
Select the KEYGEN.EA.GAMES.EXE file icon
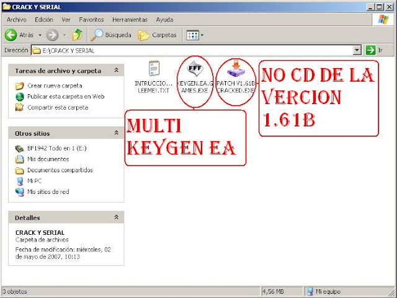tap(195, 69)
